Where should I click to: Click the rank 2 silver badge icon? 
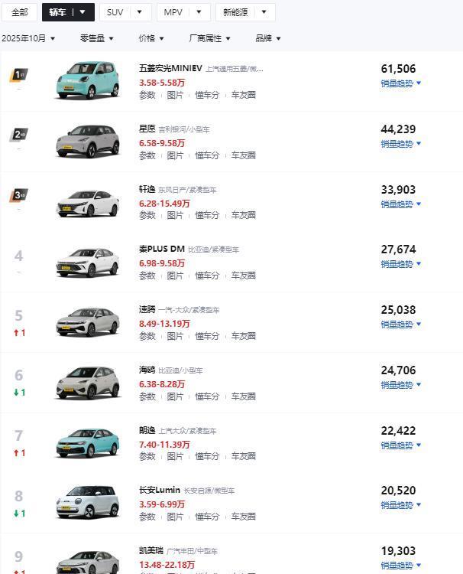pyautogui.click(x=19, y=135)
